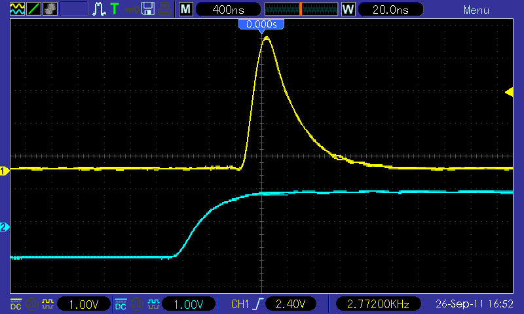Click the CH1 DC coupling icon
The image size is (524, 314).
click(16, 304)
